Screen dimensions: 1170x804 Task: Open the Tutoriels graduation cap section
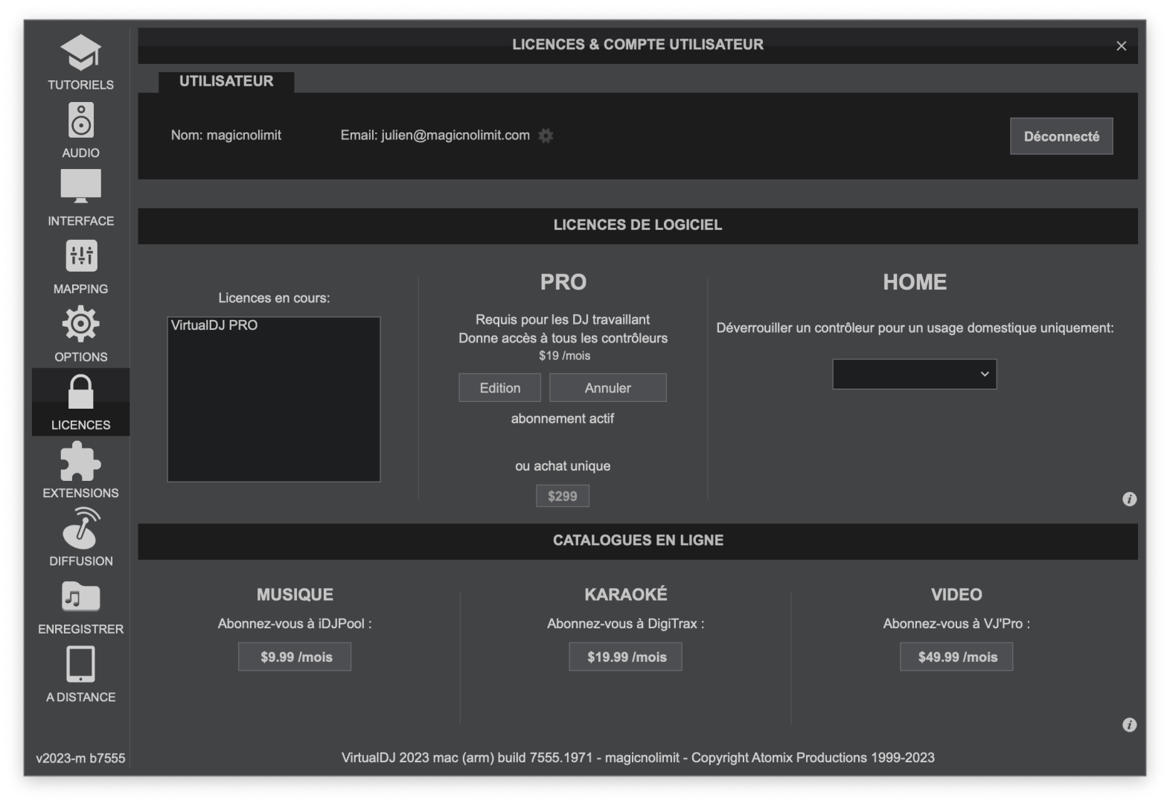[80, 62]
